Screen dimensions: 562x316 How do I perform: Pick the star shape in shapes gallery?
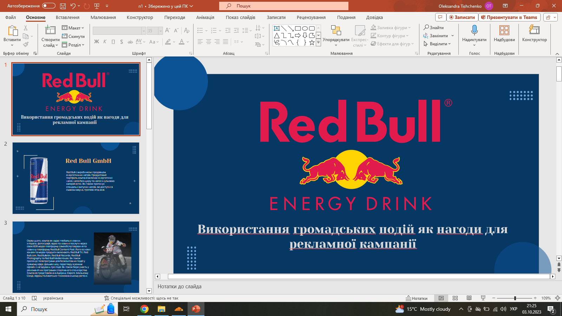[x=312, y=42]
